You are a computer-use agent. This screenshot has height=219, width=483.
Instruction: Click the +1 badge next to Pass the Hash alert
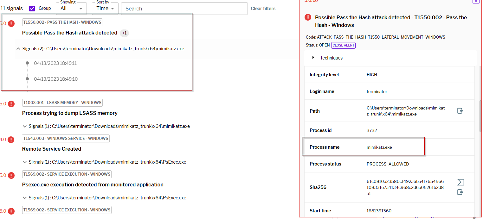125,33
